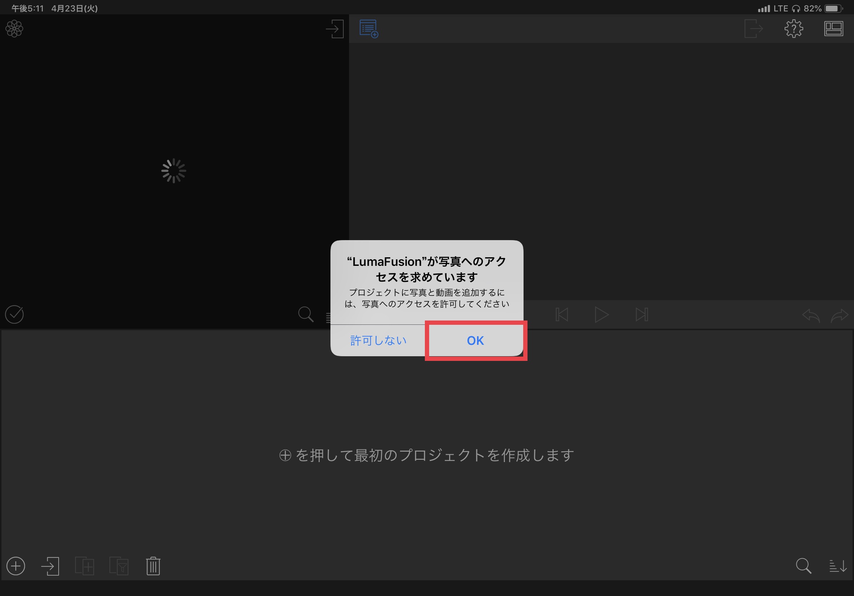Open the add clip to timeline icon
854x596 pixels.
pos(369,29)
